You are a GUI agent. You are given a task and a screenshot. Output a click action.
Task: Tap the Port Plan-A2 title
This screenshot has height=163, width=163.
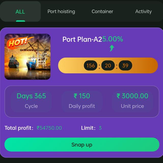point(82,39)
